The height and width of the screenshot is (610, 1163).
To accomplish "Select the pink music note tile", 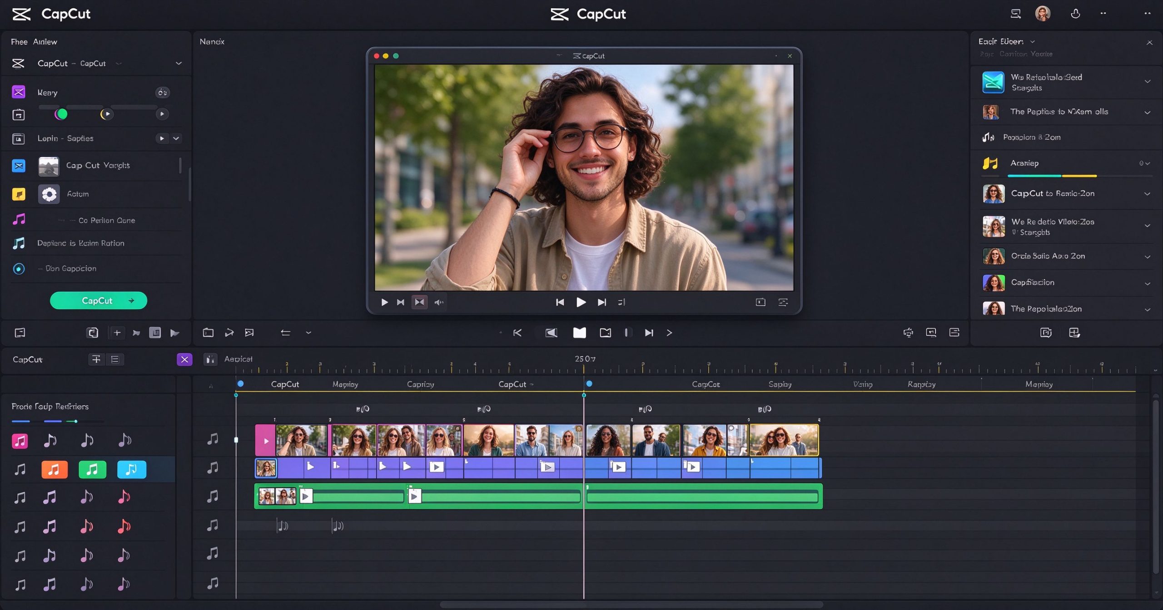I will tap(20, 441).
